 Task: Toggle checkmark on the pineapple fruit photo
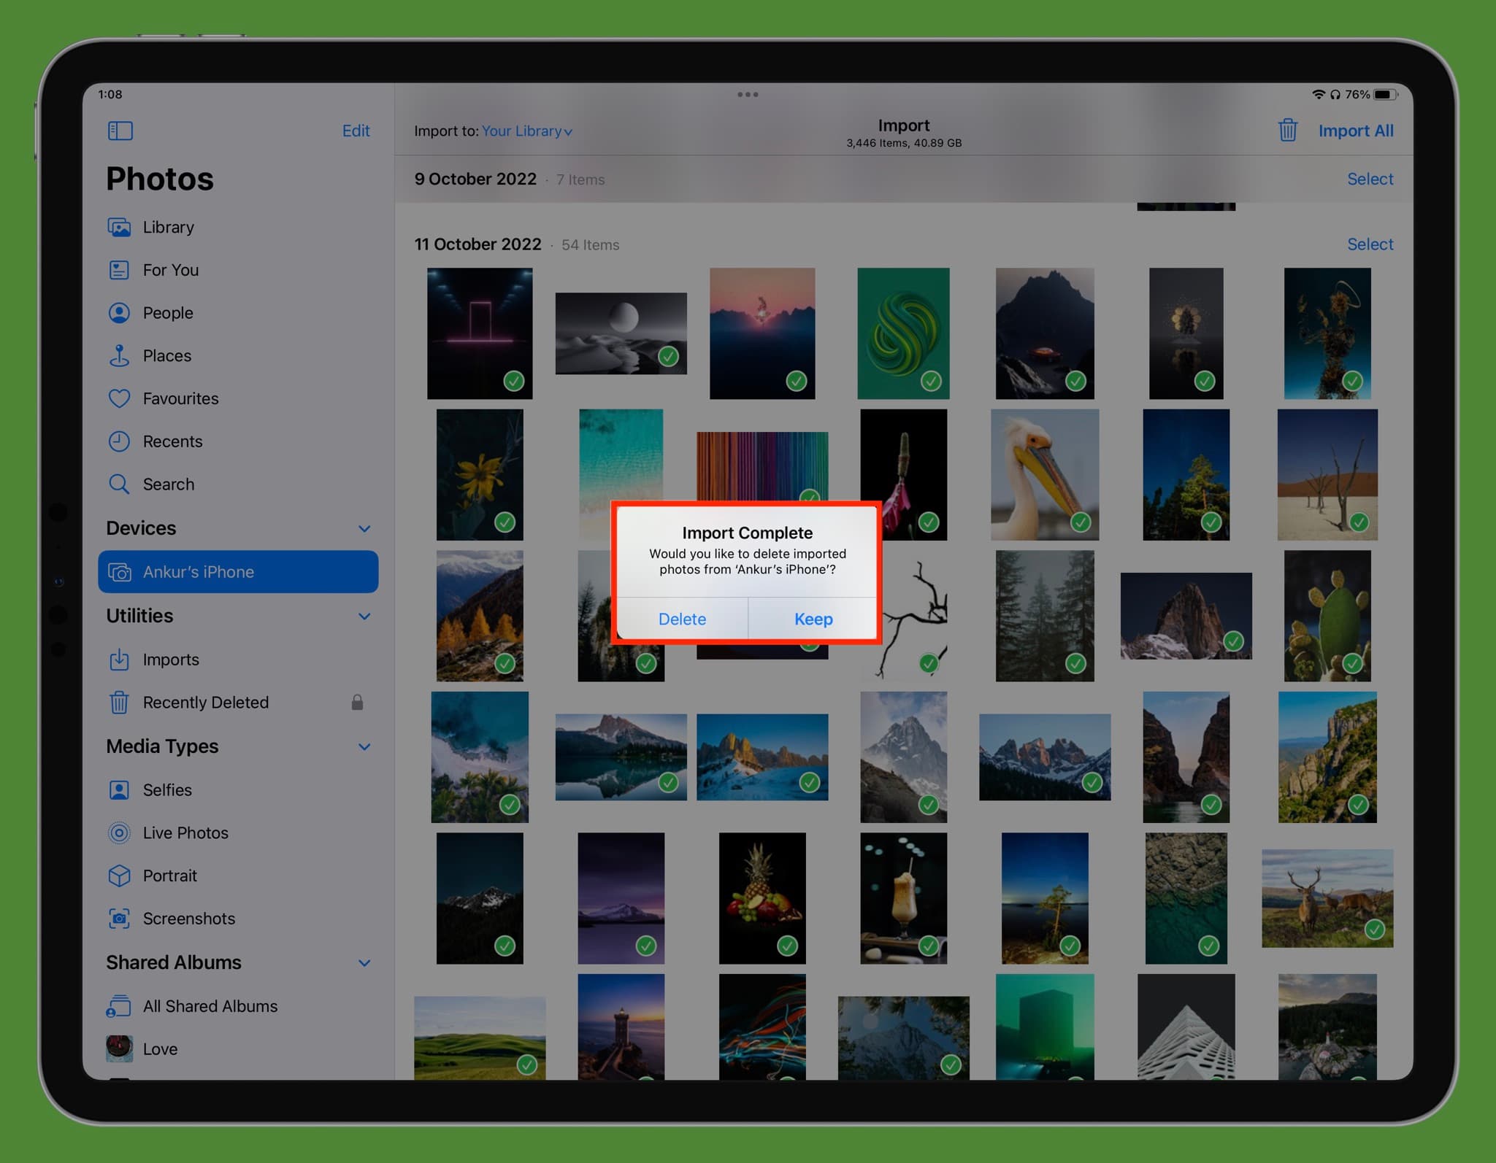[787, 946]
